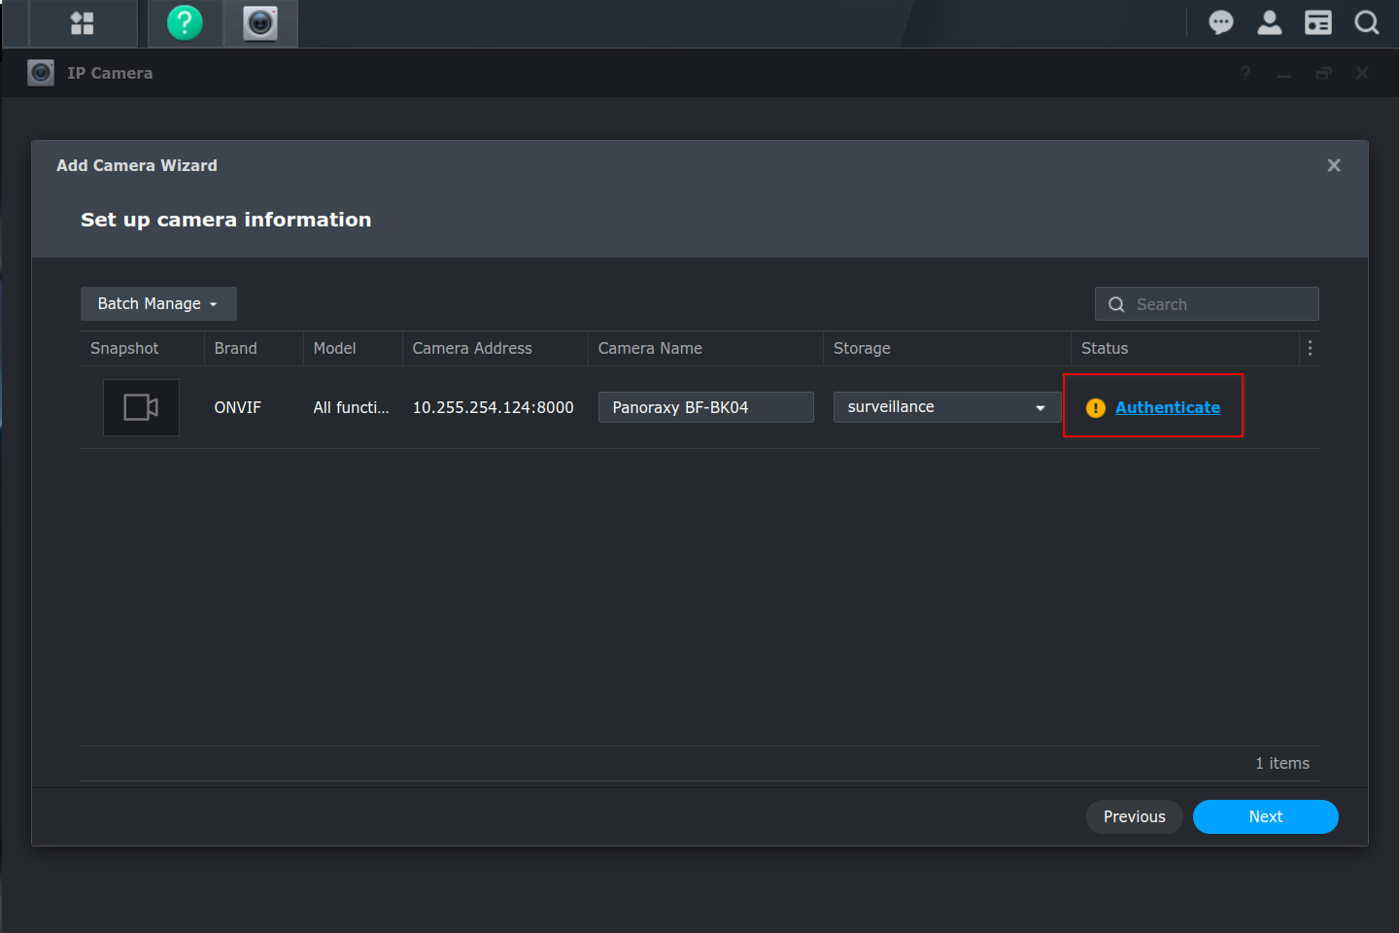This screenshot has width=1399, height=933.
Task: Close the Add Camera Wizard dialog
Action: pyautogui.click(x=1334, y=165)
